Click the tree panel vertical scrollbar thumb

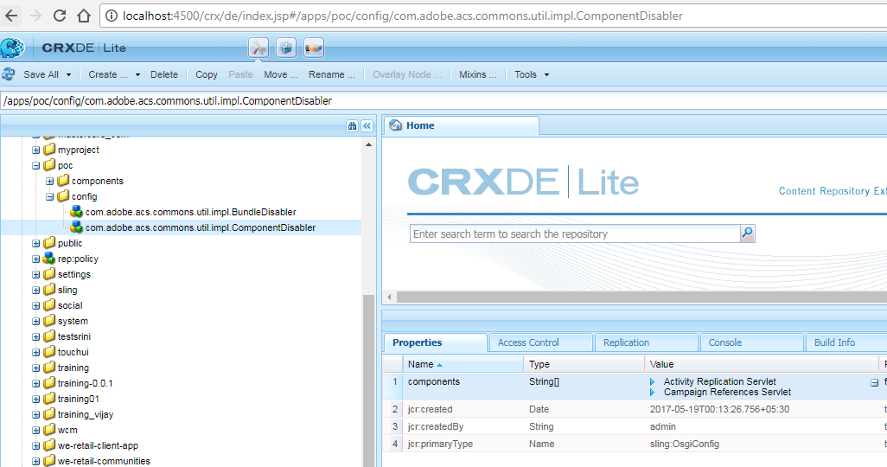point(369,381)
